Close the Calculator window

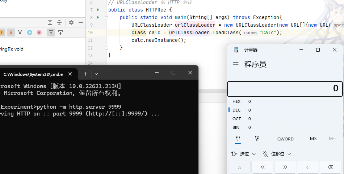[x=335, y=50]
